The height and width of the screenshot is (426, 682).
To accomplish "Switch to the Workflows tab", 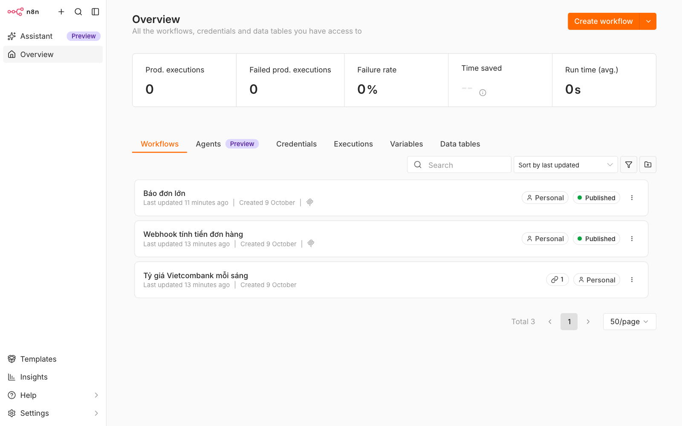I will pos(159,144).
